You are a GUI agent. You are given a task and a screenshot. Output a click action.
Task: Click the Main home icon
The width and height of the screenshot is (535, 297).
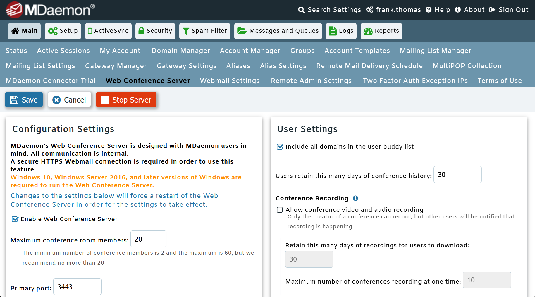(x=15, y=31)
